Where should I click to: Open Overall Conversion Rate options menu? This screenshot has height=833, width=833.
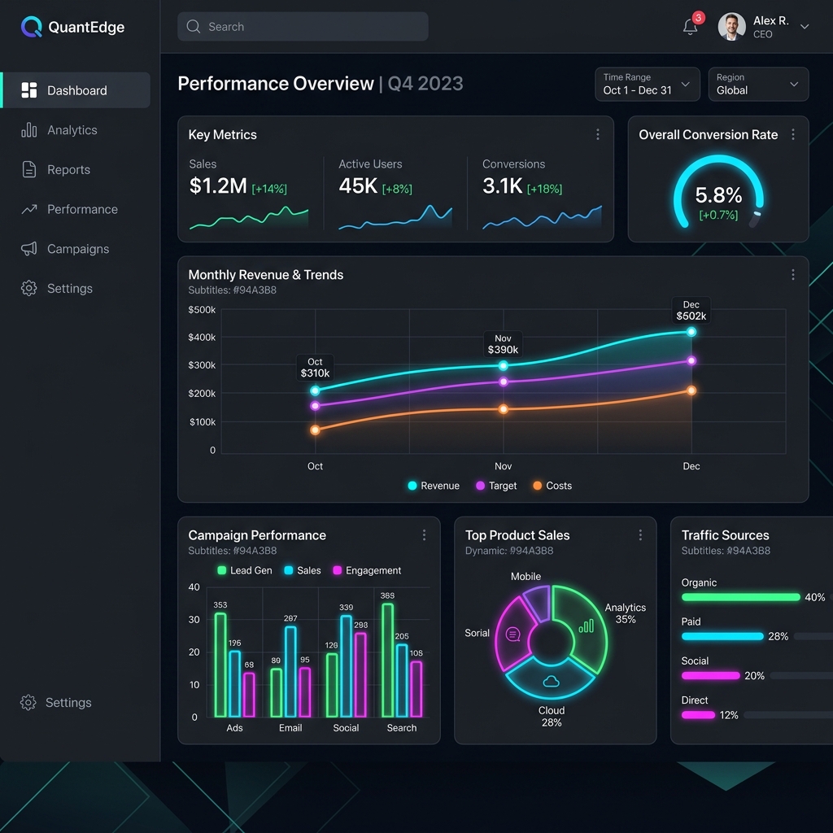point(792,134)
